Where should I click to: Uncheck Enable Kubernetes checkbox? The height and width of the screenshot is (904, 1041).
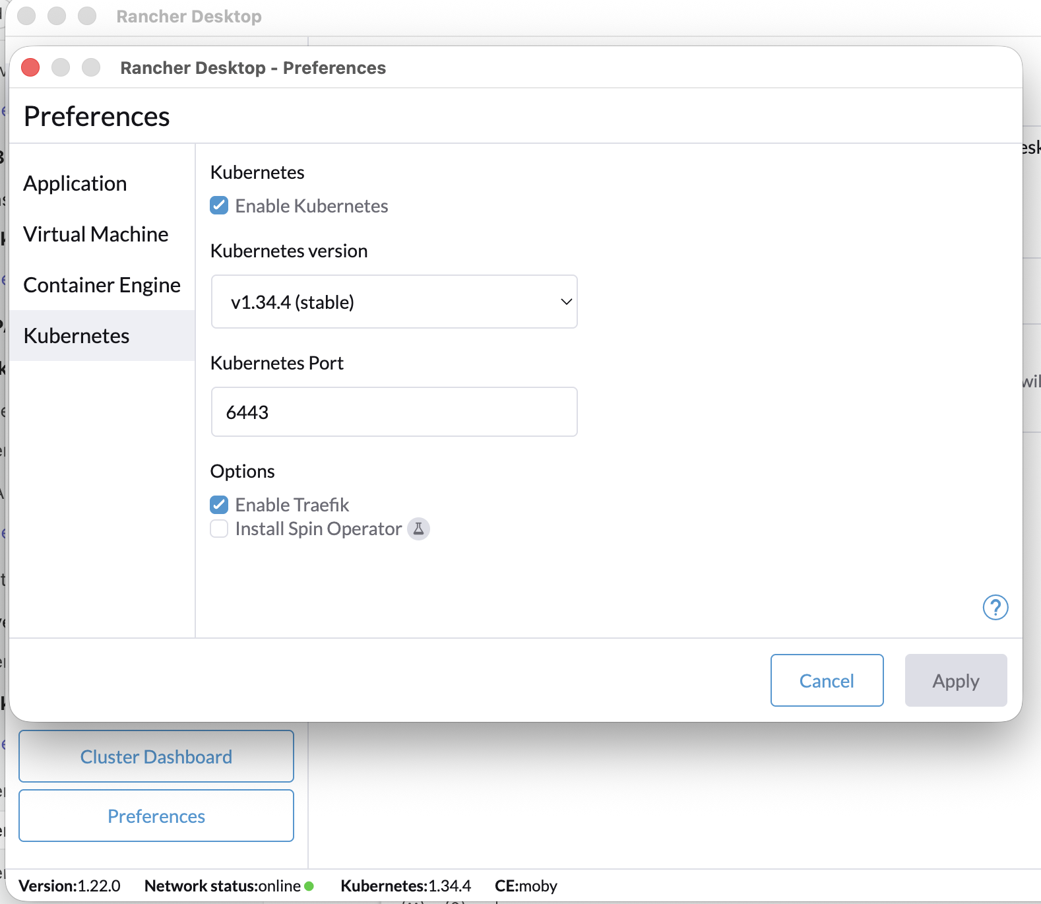tap(219, 205)
